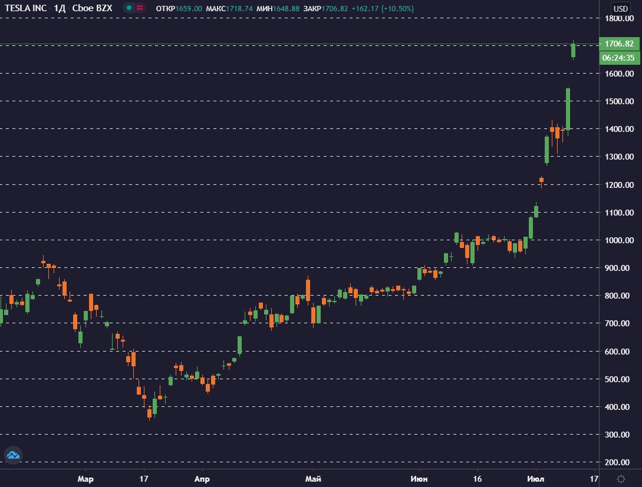Open the USD currency selector
This screenshot has height=487, width=642.
coord(620,9)
